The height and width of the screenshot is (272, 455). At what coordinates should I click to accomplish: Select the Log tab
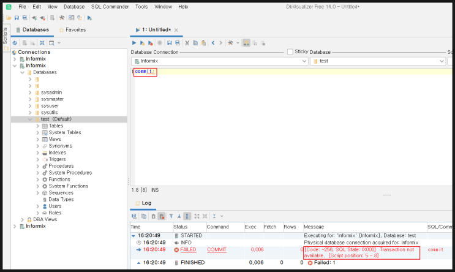point(143,203)
